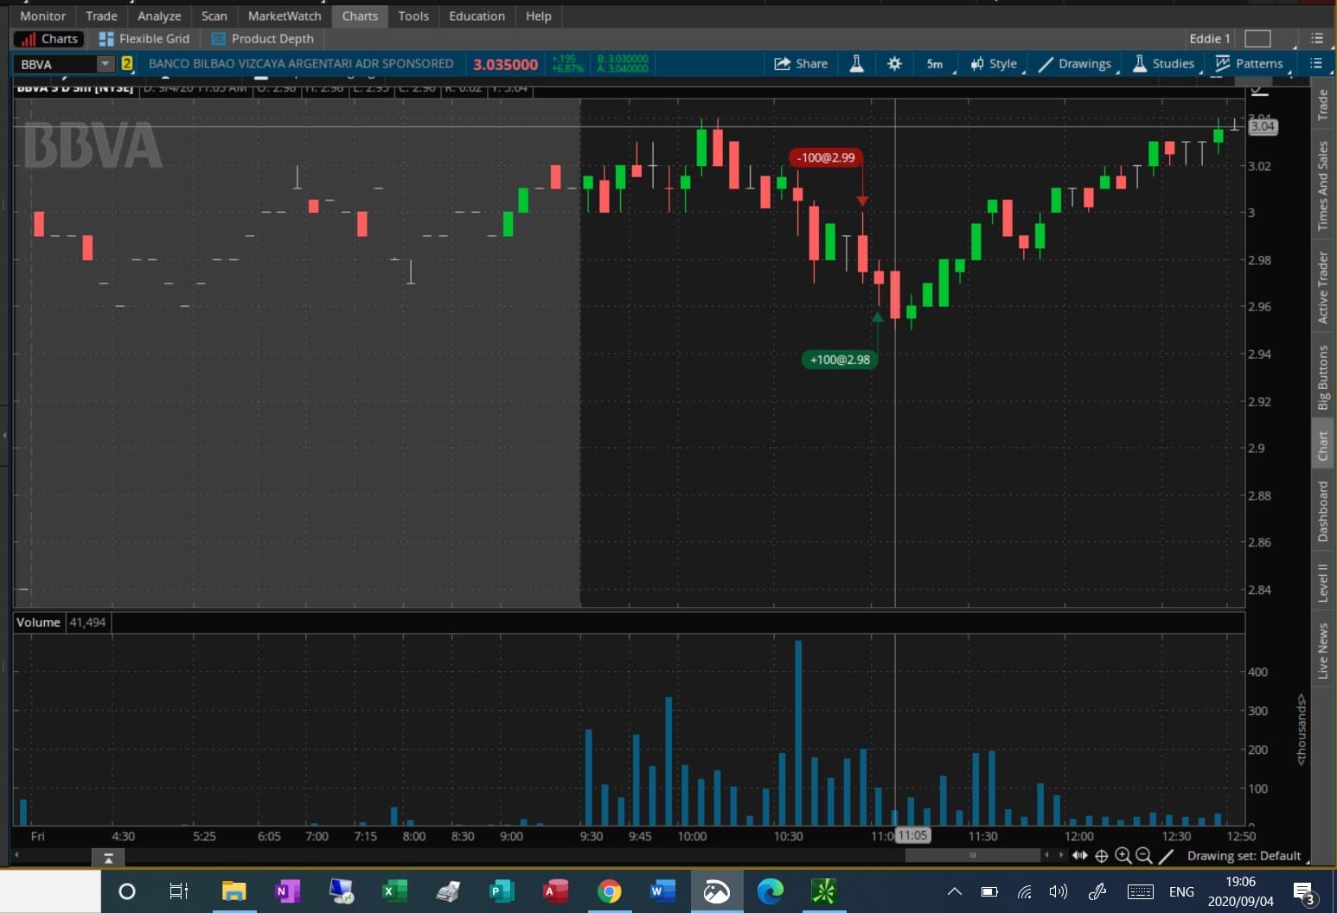Open Google Chrome from the taskbar
This screenshot has width=1337, height=913.
click(x=609, y=891)
